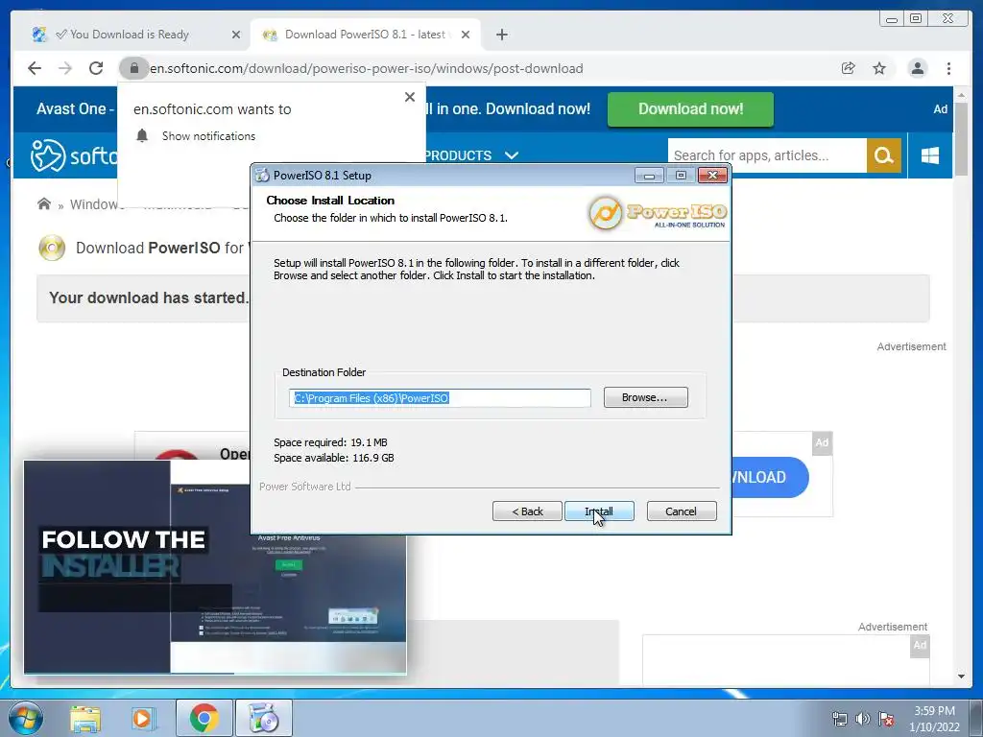The width and height of the screenshot is (983, 737).
Task: Go Back in PowerISO setup
Action: click(527, 511)
